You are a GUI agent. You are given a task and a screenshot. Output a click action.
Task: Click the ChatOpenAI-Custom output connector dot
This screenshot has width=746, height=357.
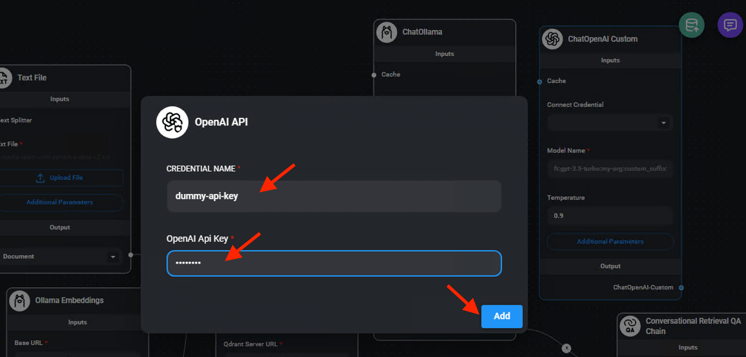pos(681,288)
